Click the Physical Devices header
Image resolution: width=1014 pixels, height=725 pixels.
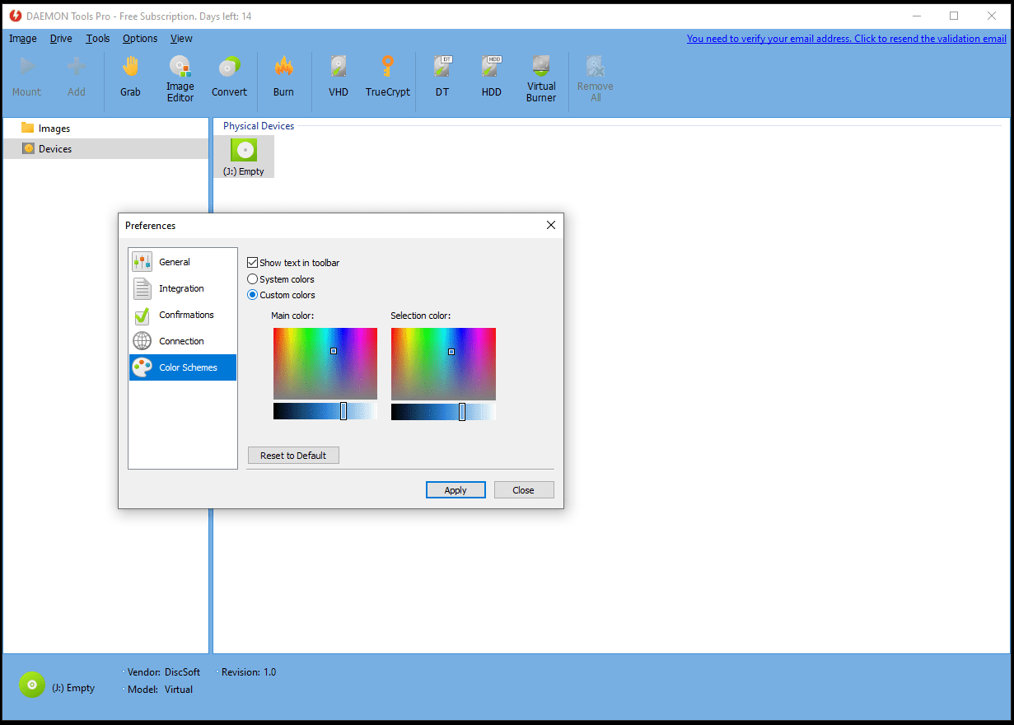pos(259,126)
